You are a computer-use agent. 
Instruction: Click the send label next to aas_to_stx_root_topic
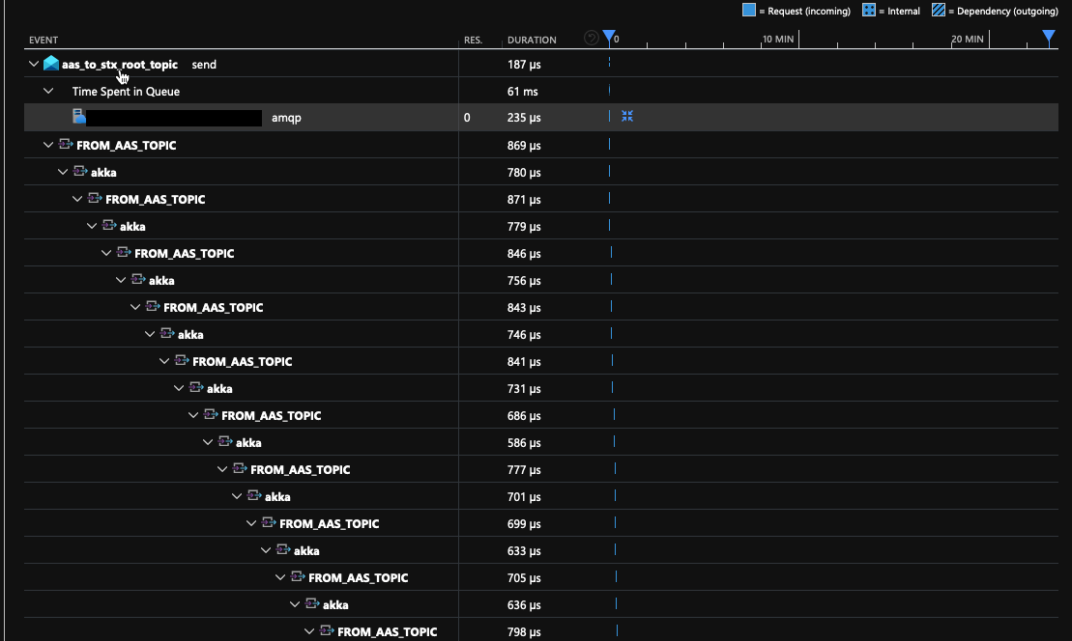(x=203, y=64)
